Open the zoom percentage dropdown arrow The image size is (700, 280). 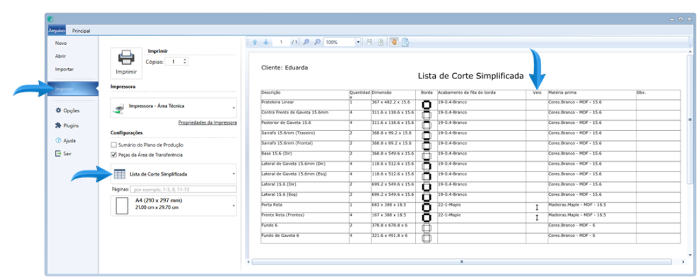(x=358, y=42)
